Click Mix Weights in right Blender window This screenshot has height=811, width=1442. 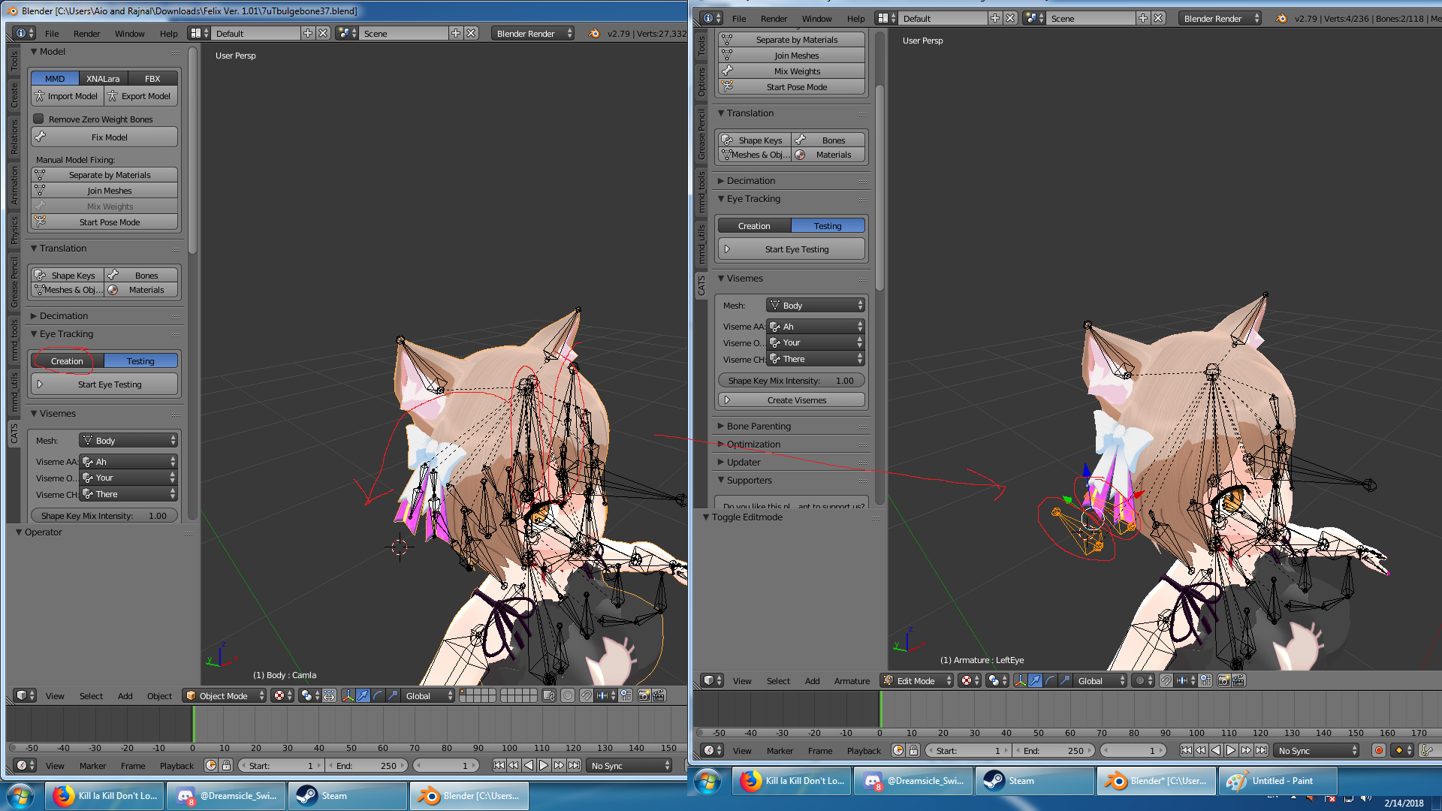pyautogui.click(x=792, y=71)
